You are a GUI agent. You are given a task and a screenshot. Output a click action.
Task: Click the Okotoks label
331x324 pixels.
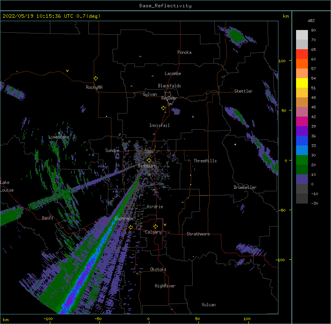click(x=158, y=269)
